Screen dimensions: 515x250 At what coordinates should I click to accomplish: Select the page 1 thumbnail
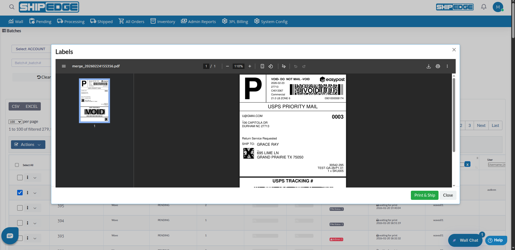(94, 101)
